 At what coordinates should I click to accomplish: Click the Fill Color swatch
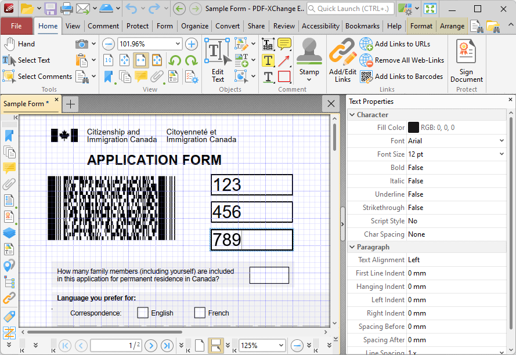[414, 127]
